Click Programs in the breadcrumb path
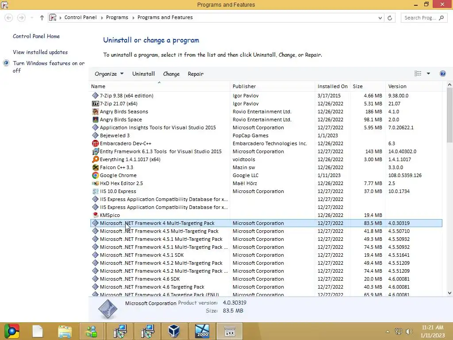Image resolution: width=453 pixels, height=340 pixels. pos(117,17)
